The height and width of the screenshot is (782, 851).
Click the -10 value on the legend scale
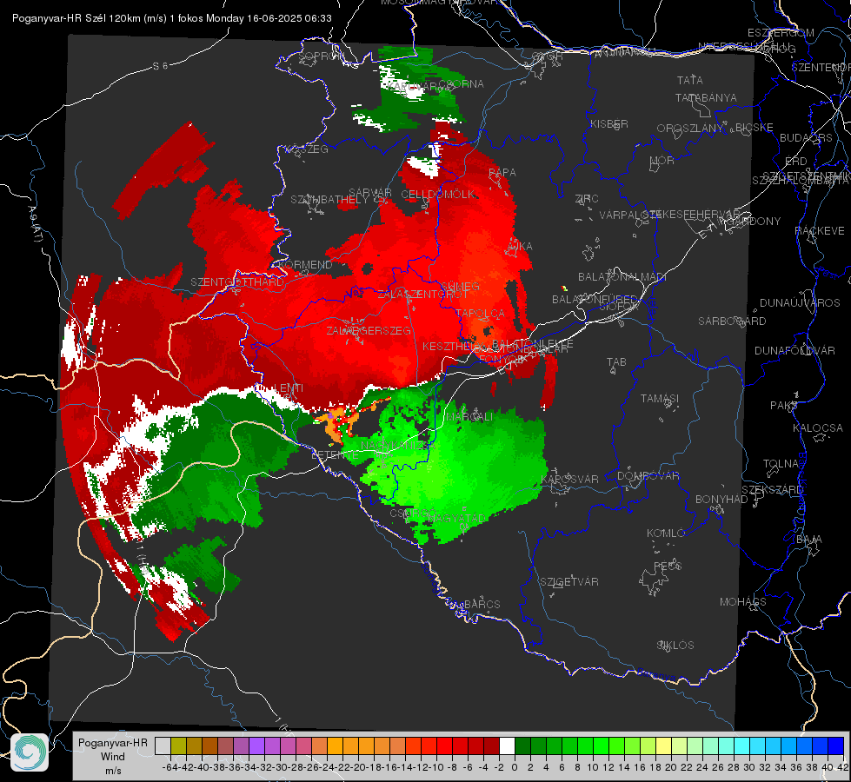(x=435, y=767)
